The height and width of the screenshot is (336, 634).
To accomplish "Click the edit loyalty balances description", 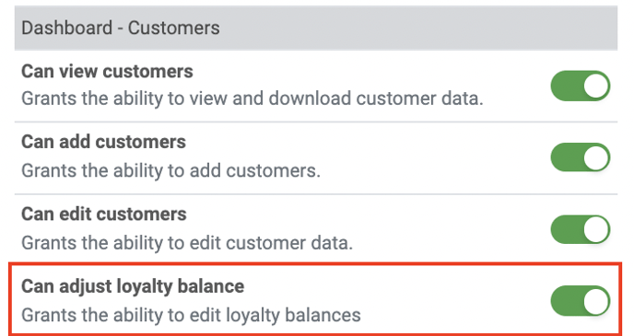I will (191, 316).
